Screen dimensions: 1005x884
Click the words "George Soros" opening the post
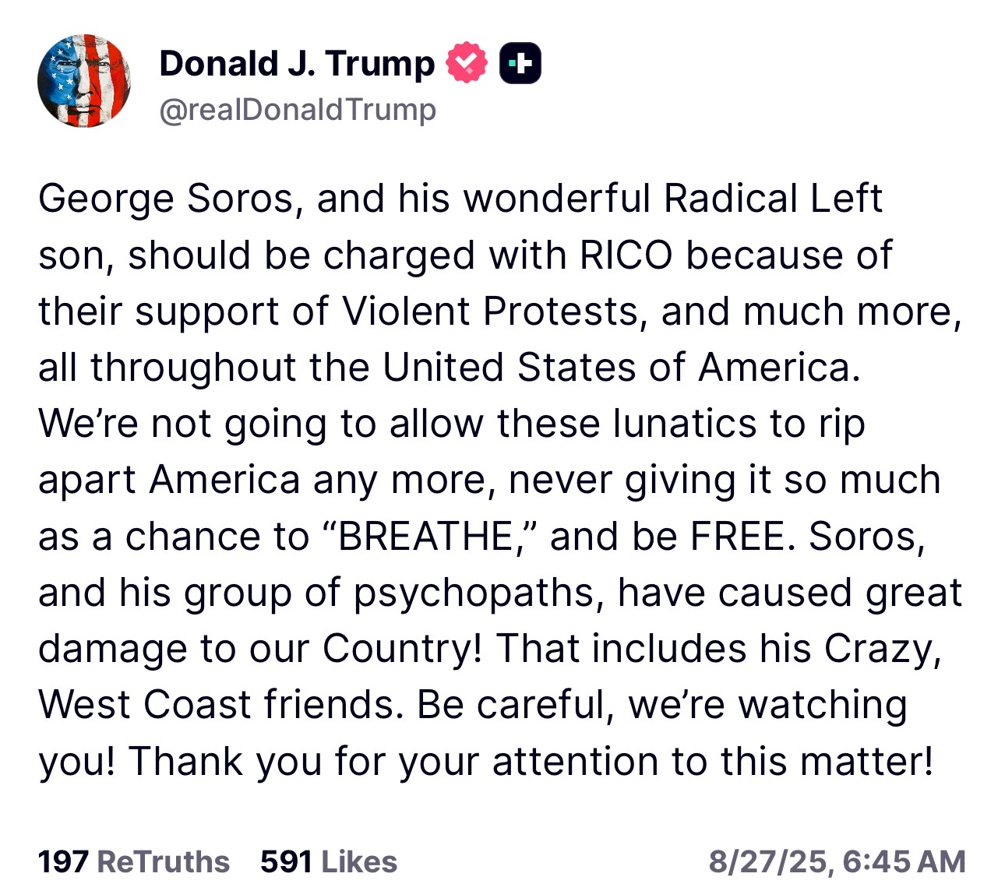click(166, 199)
